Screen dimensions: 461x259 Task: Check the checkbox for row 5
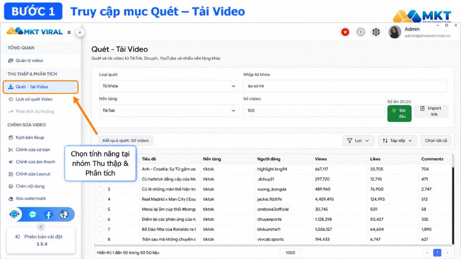coord(100,209)
